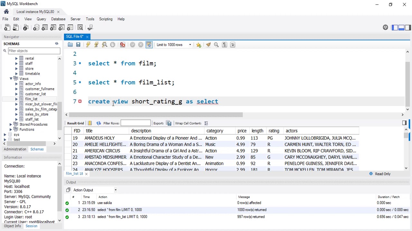412x231 pixels.
Task: Execute the whole script with lightning icon
Action: [88, 45]
